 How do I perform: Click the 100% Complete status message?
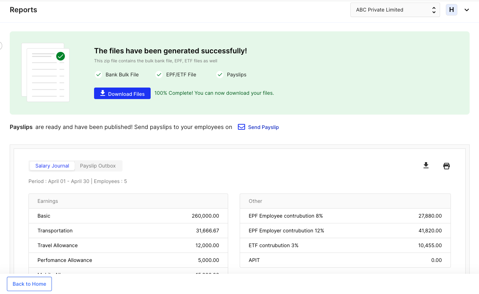[214, 93]
